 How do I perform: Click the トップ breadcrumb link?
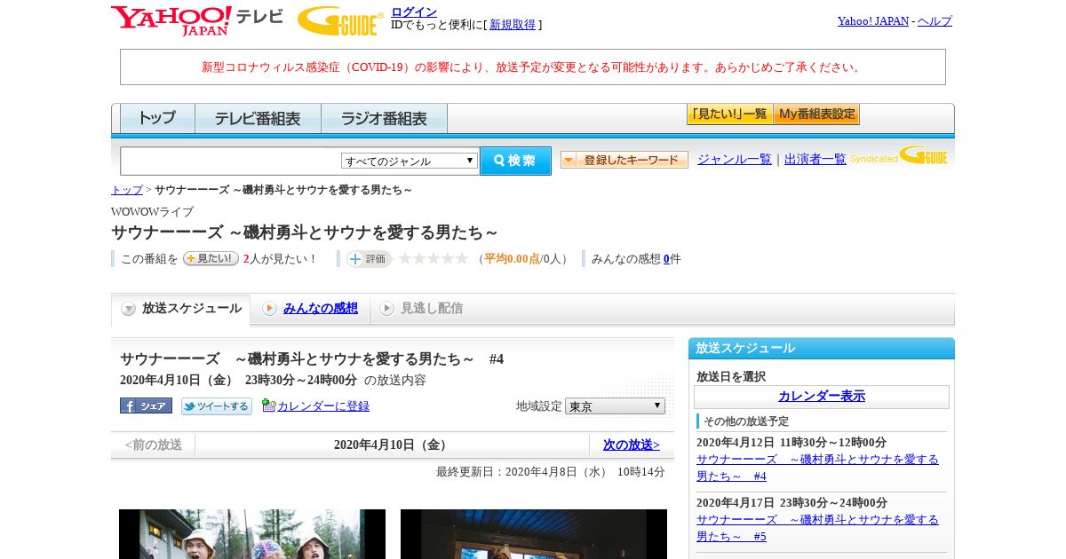pos(127,190)
